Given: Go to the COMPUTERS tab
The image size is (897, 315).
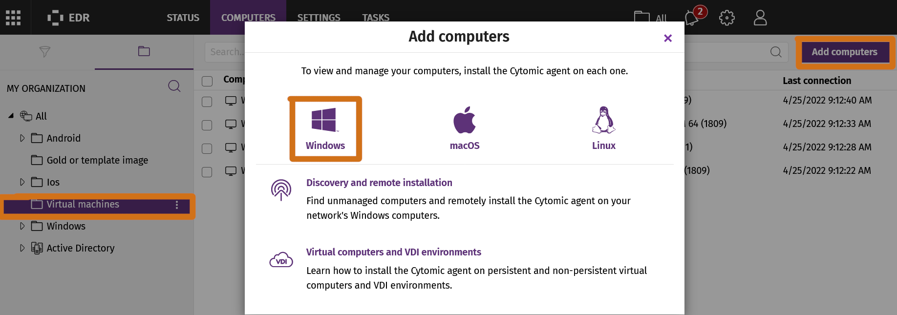Looking at the screenshot, I should 248,18.
